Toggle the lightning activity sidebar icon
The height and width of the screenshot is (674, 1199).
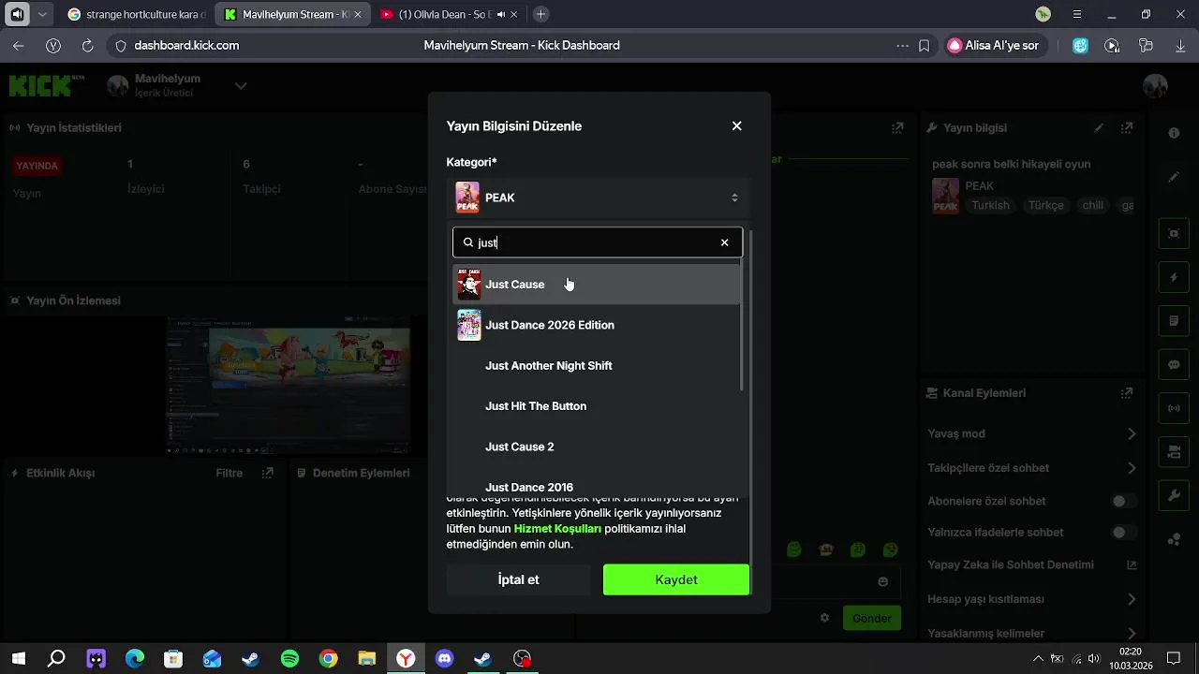pos(1174,278)
